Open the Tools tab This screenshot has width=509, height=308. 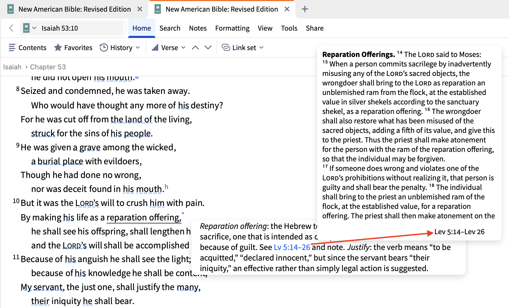[289, 28]
